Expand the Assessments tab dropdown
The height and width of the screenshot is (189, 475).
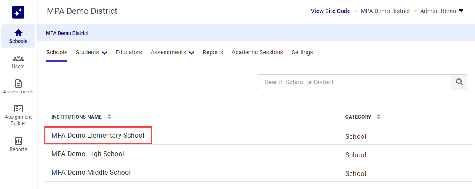(192, 53)
